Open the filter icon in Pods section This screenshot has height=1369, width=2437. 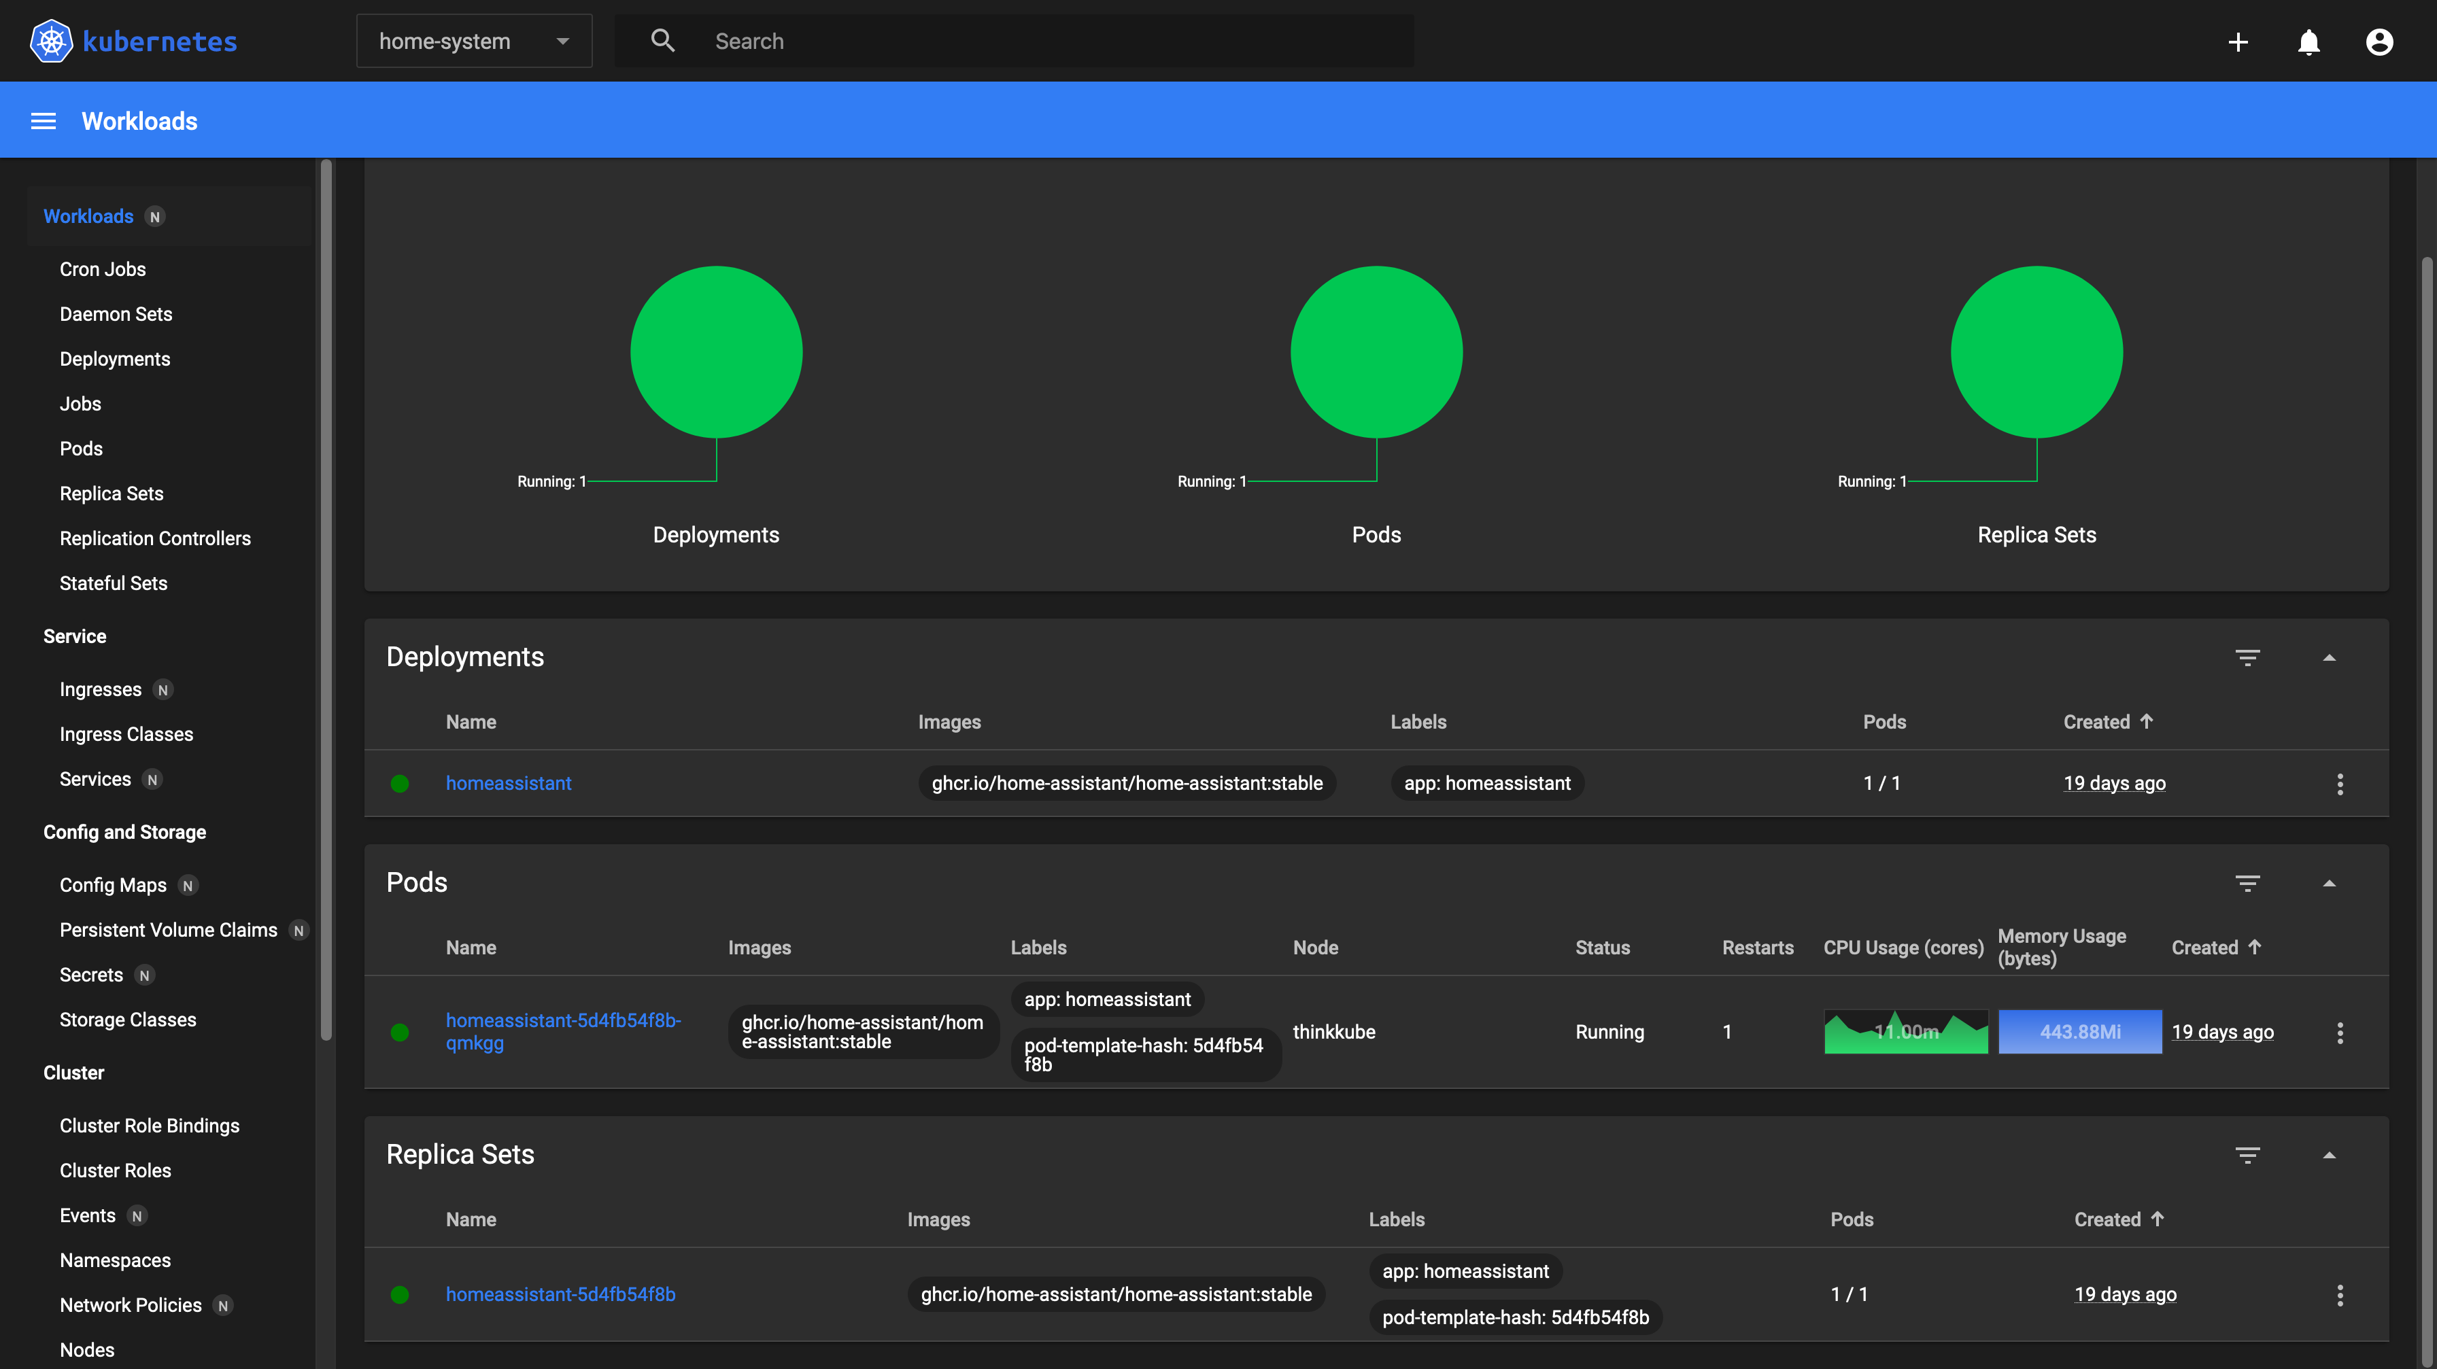click(2249, 883)
